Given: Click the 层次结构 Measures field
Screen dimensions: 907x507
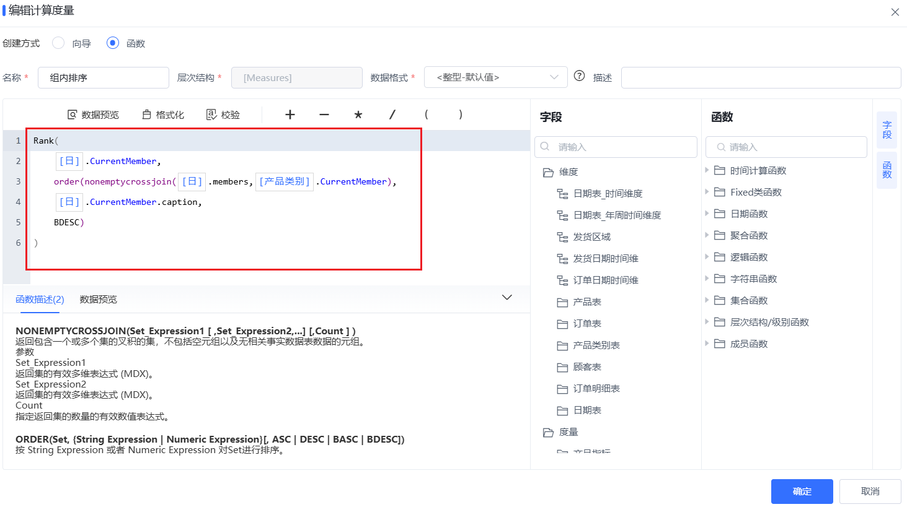Looking at the screenshot, I should (297, 77).
